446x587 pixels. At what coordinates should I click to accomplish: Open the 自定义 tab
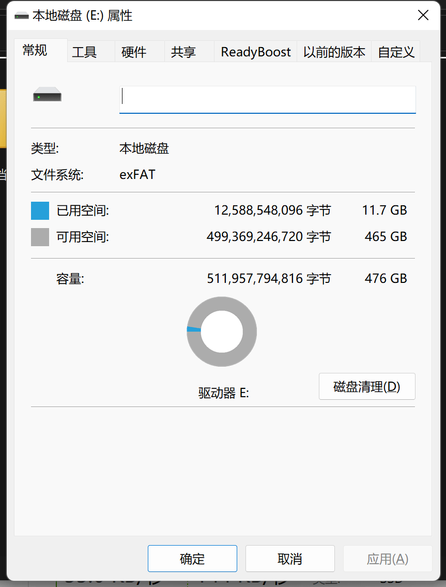(395, 51)
